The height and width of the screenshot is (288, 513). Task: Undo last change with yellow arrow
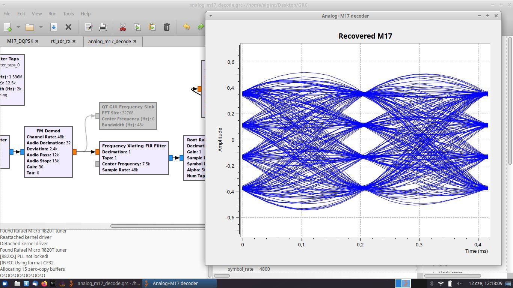[186, 27]
